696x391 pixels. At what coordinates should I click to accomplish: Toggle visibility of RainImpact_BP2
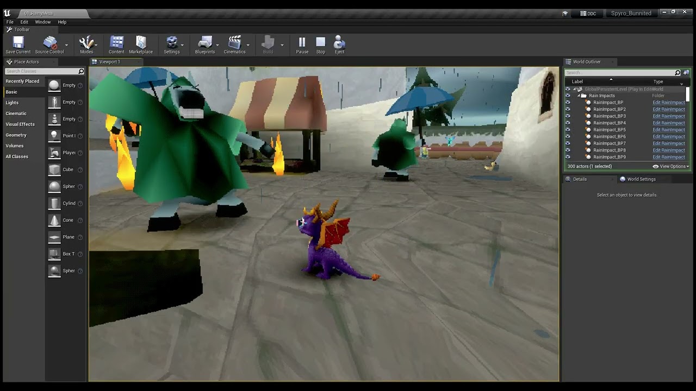coord(568,109)
